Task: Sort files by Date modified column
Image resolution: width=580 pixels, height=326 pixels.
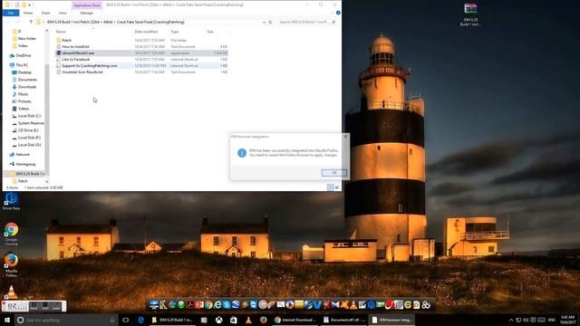Action: click(x=146, y=32)
